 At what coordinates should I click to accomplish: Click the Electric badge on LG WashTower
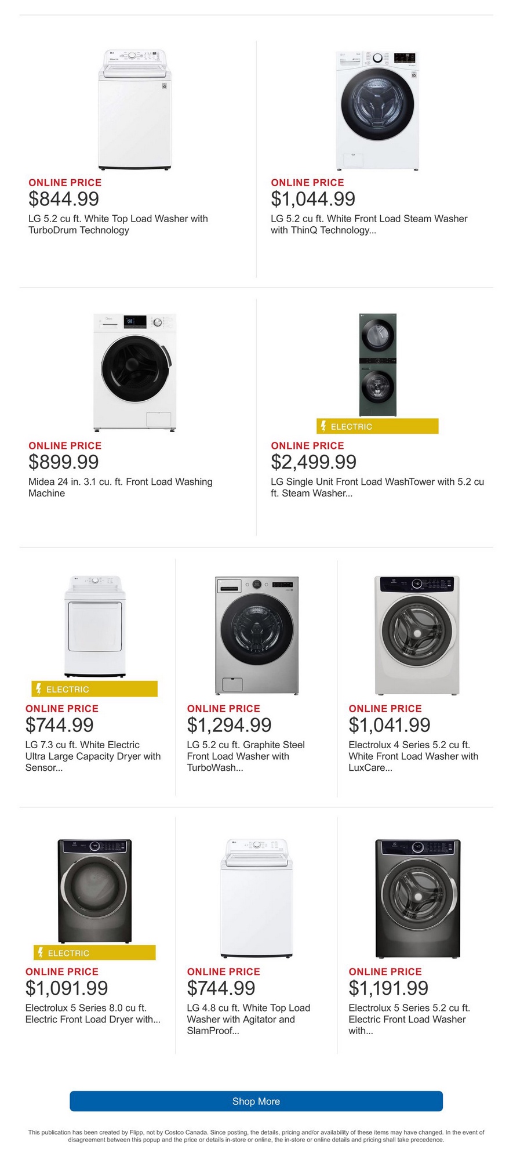[x=377, y=426]
